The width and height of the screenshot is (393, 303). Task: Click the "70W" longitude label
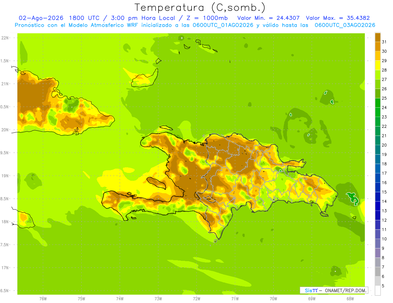273,299
